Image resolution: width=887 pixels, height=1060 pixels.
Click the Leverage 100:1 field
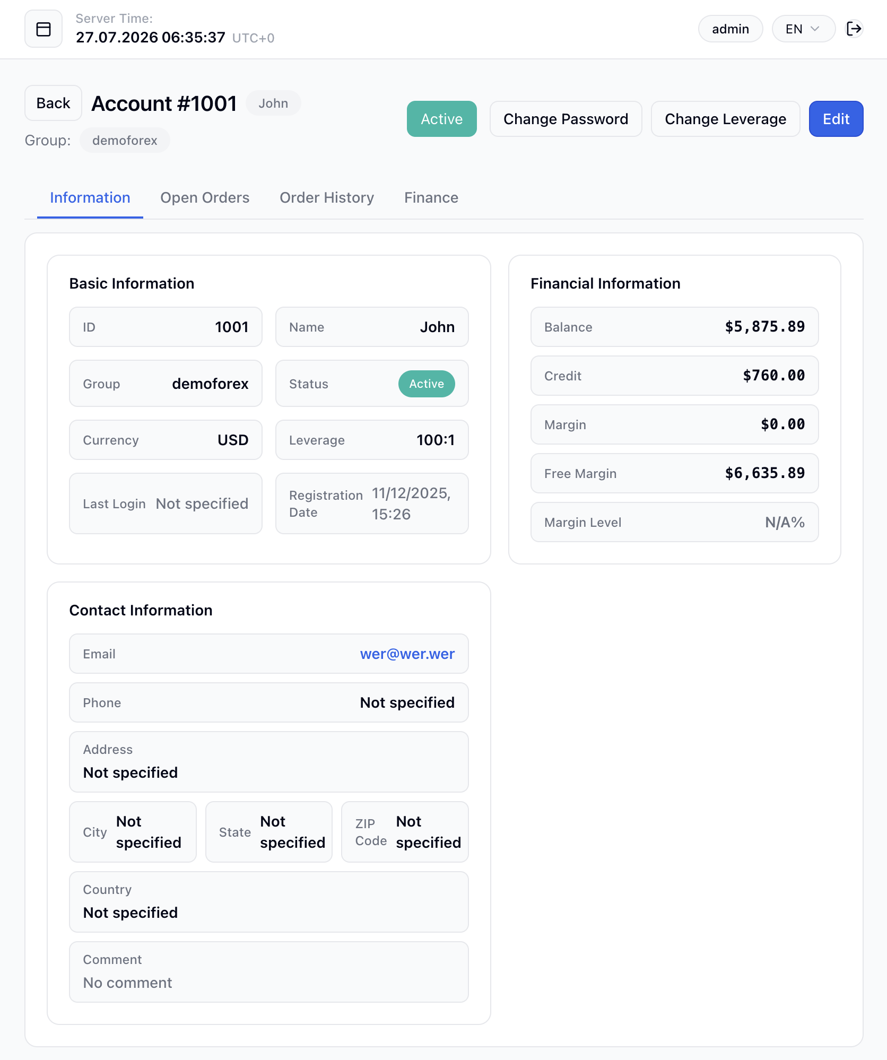pos(372,440)
